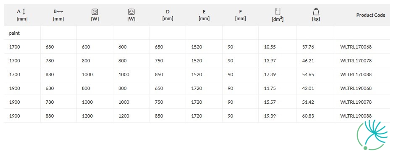Click the E [mm] column header

[x=204, y=15]
